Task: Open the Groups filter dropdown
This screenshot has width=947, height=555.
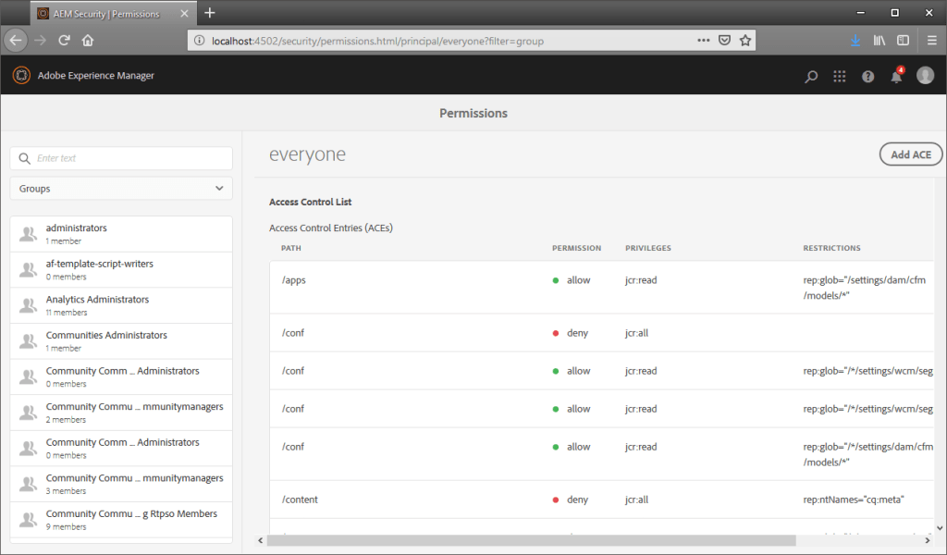Action: pyautogui.click(x=121, y=189)
